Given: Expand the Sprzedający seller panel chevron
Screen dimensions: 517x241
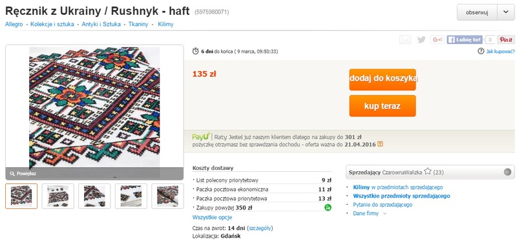Looking at the screenshot, I should [x=507, y=172].
